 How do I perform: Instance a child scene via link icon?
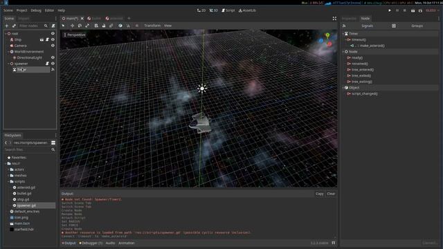[x=14, y=26]
